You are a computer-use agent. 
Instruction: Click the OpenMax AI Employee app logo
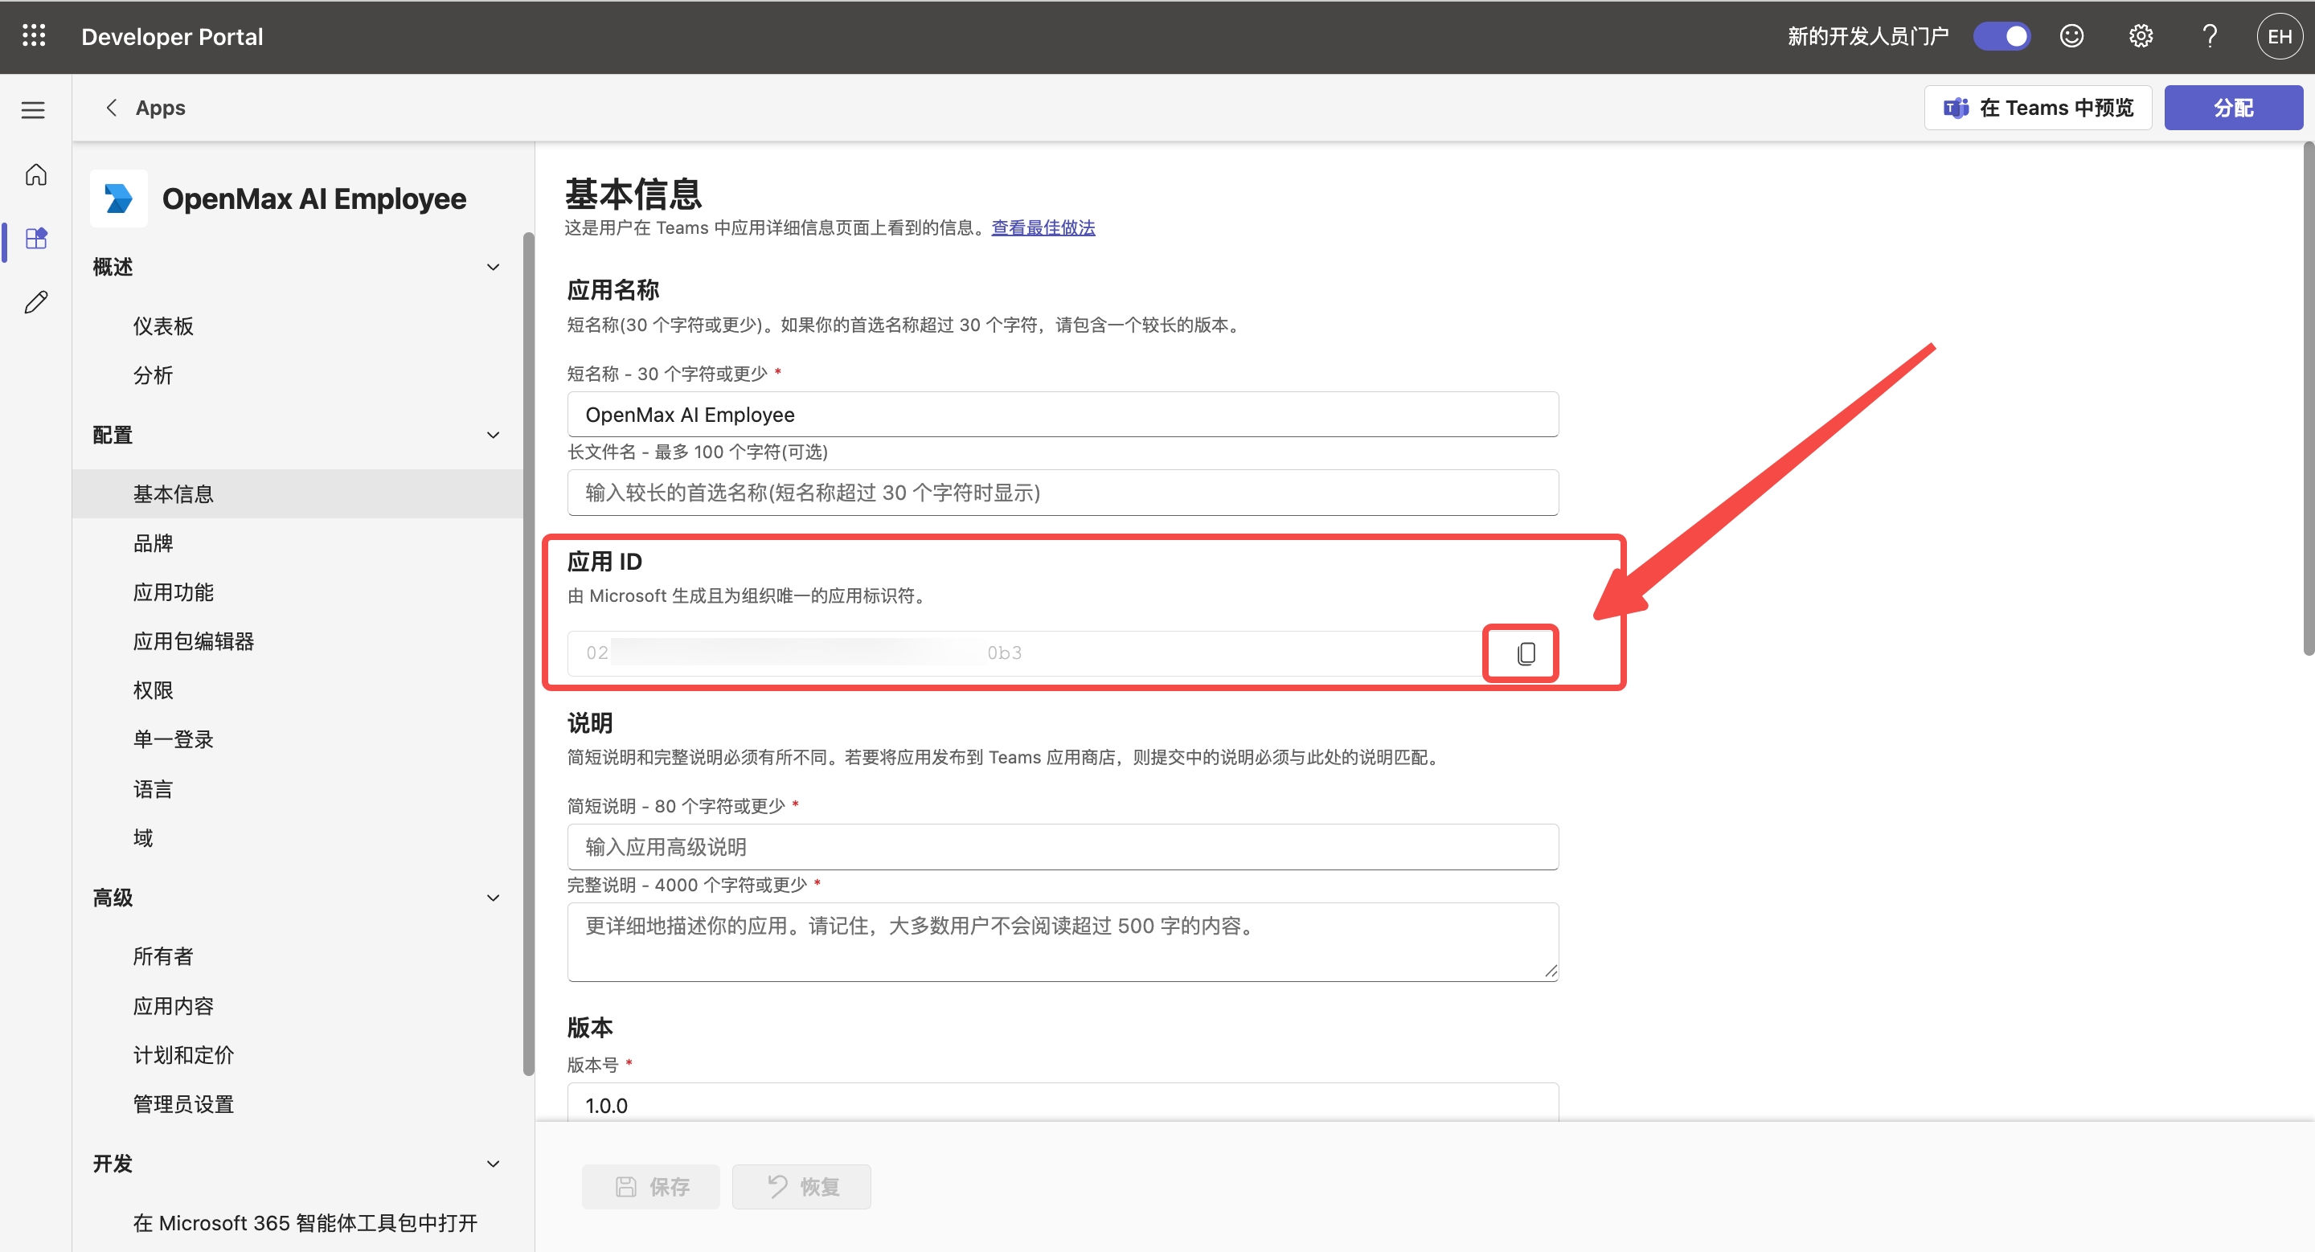119,198
